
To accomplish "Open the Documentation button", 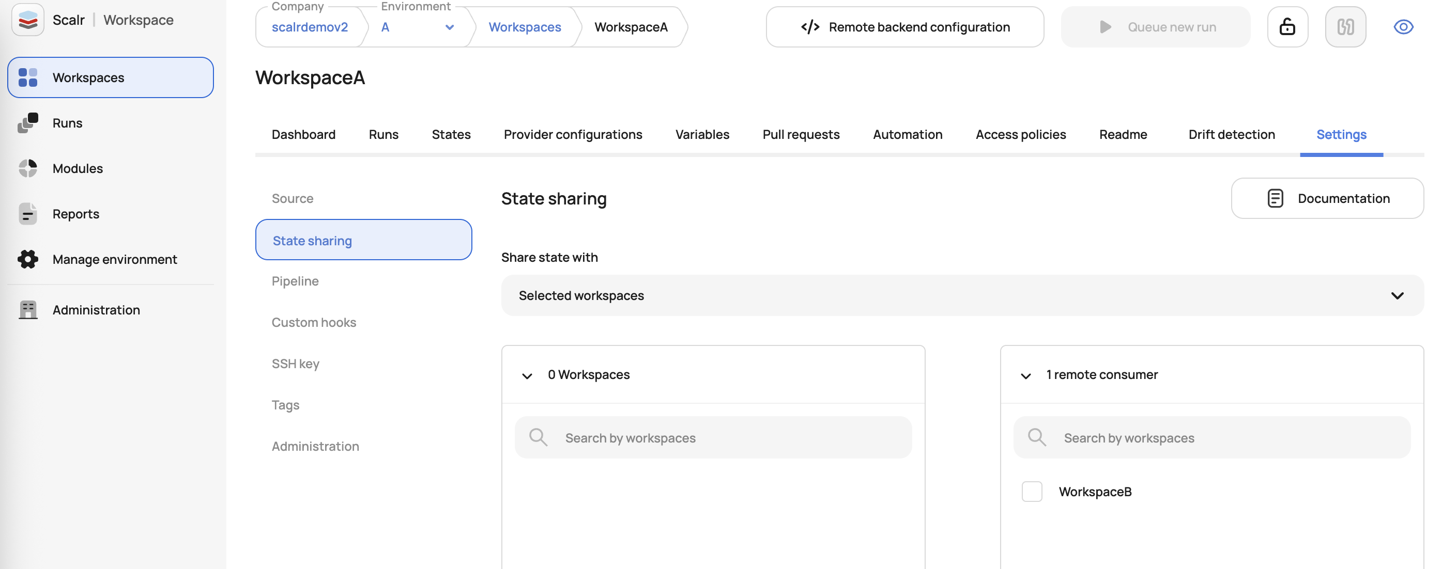I will (x=1327, y=198).
